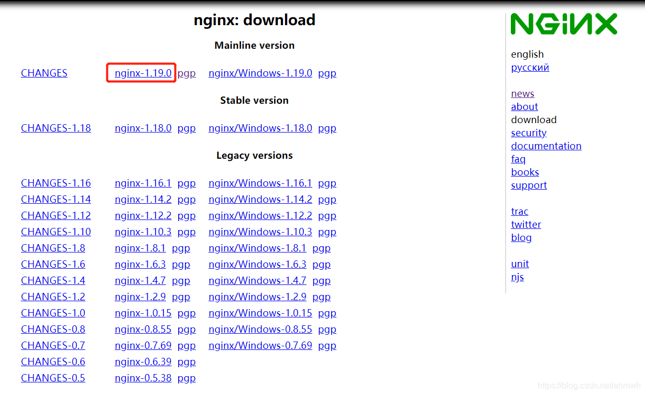Open the news page
645x395 pixels.
pos(522,94)
